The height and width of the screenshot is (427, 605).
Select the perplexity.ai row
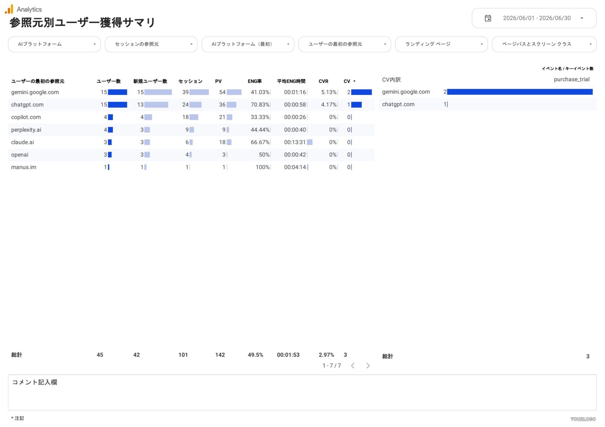(191, 130)
